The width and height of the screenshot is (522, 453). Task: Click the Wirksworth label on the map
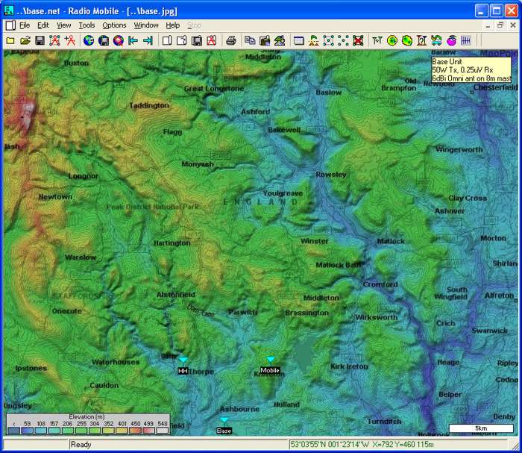(376, 317)
